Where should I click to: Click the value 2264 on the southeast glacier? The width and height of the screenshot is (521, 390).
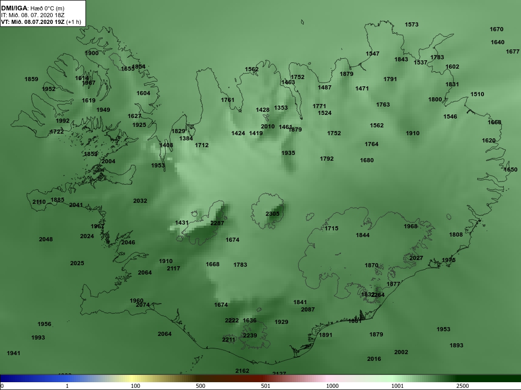pyautogui.click(x=378, y=295)
